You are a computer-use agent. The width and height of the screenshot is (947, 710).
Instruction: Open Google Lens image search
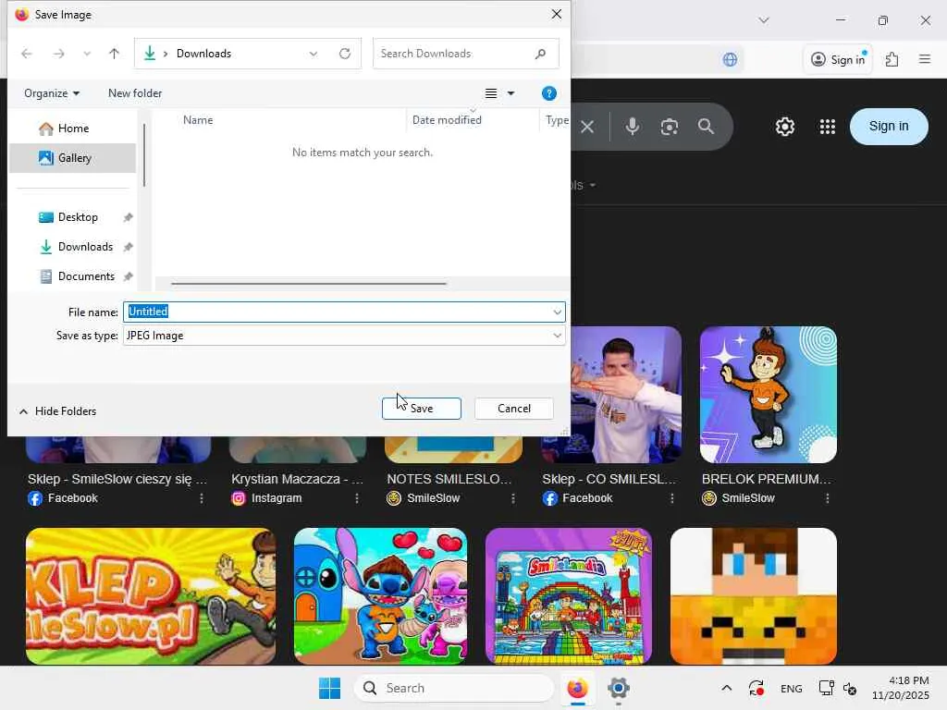point(670,127)
